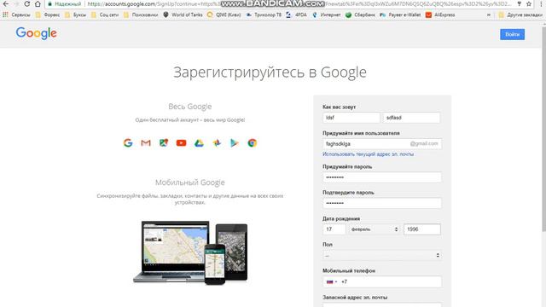
Task: Open the Пол gender dropdown
Action: pos(382,256)
